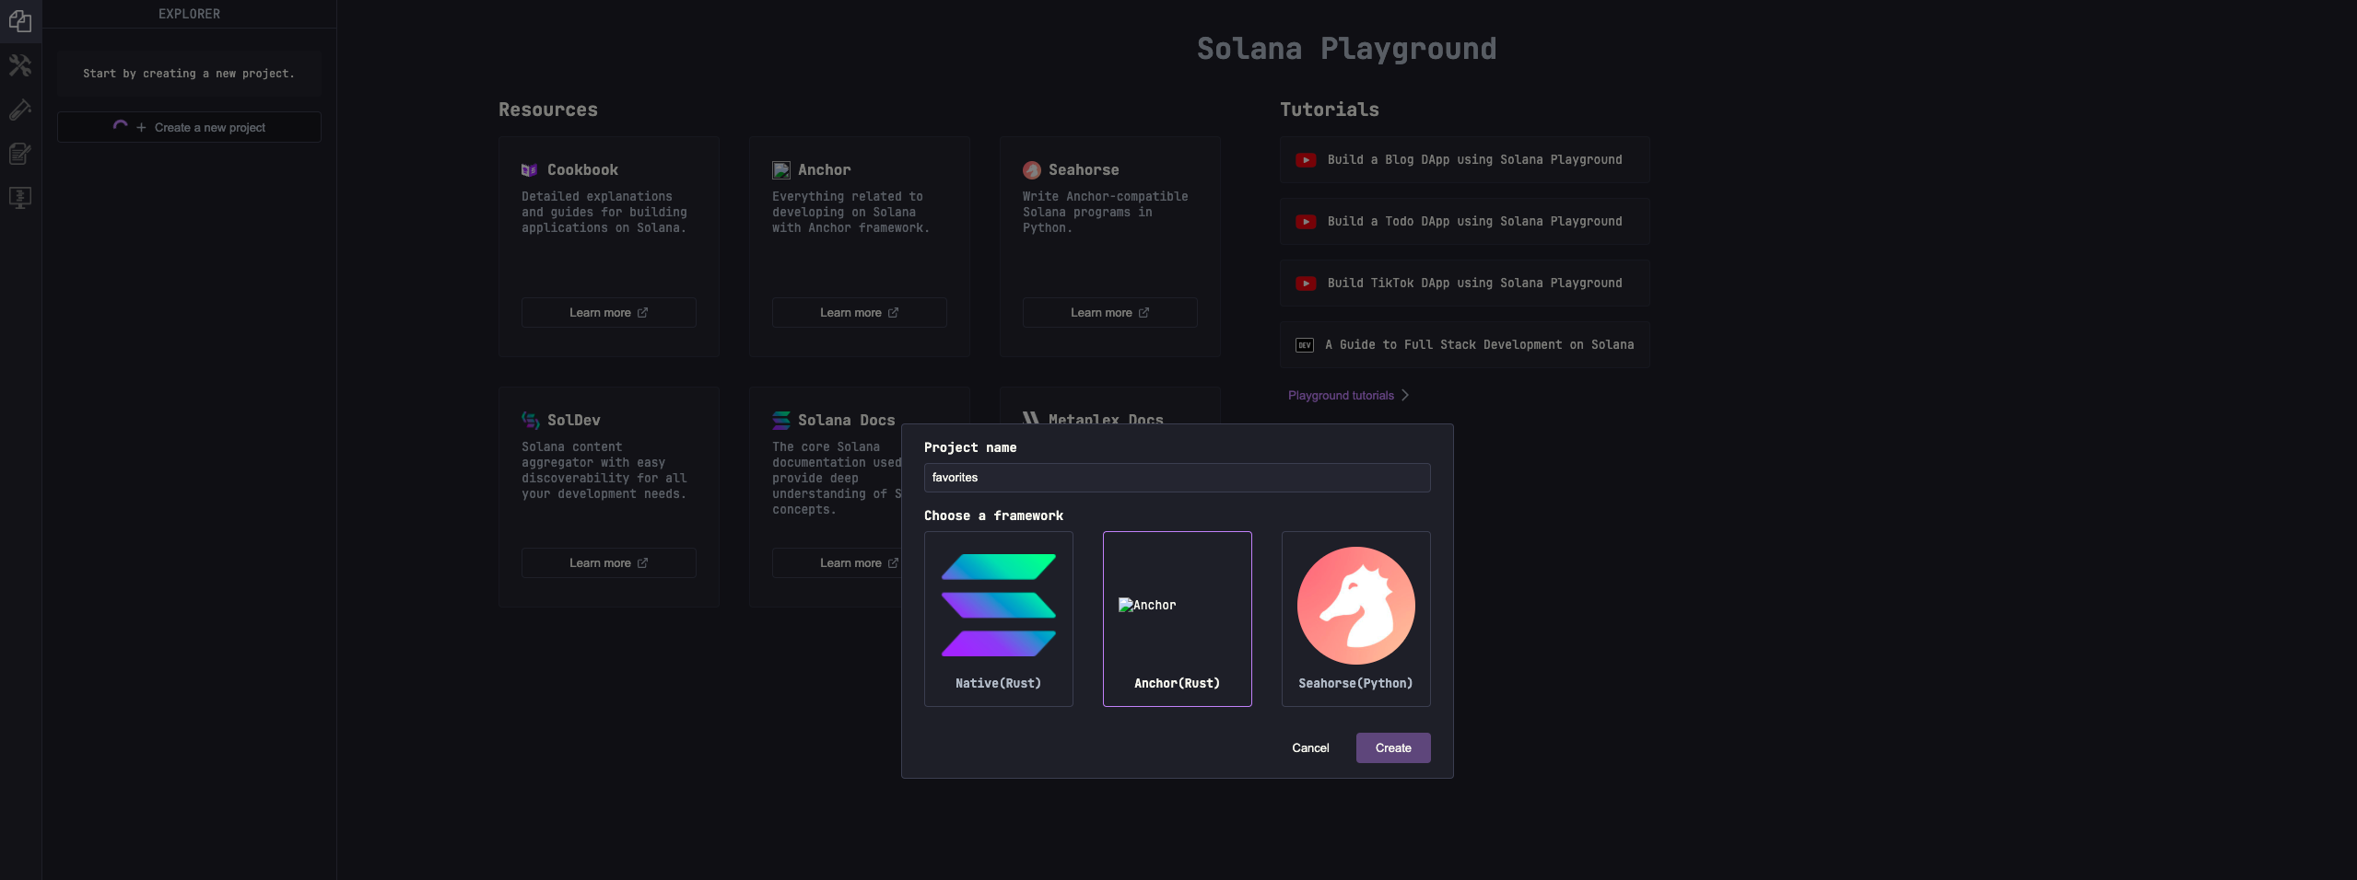Viewport: 2357px width, 880px height.
Task: Click the Solana Playground heading
Action: tap(1346, 49)
